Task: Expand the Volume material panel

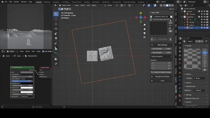Action: point(188,83)
